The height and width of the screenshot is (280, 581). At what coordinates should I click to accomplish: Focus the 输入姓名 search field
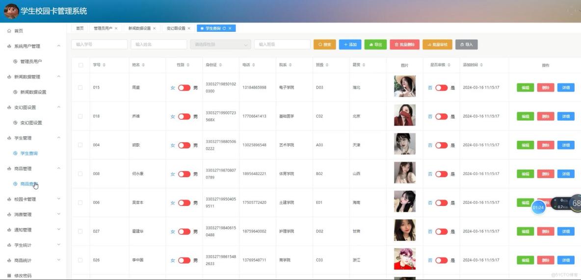[x=159, y=45]
